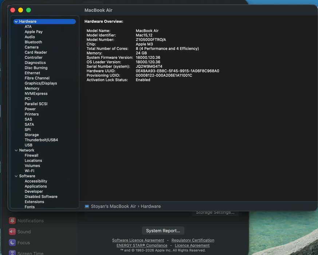Screen dimensions: 318x255
Task: Select Camera in the sidebar
Action: pyautogui.click(x=32, y=47)
